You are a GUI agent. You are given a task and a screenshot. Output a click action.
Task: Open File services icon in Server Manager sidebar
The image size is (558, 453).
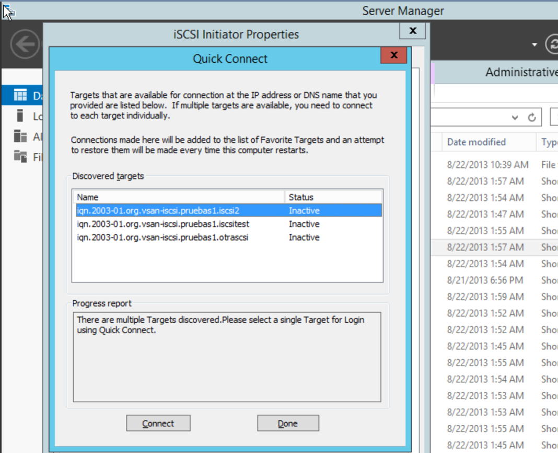(x=20, y=156)
